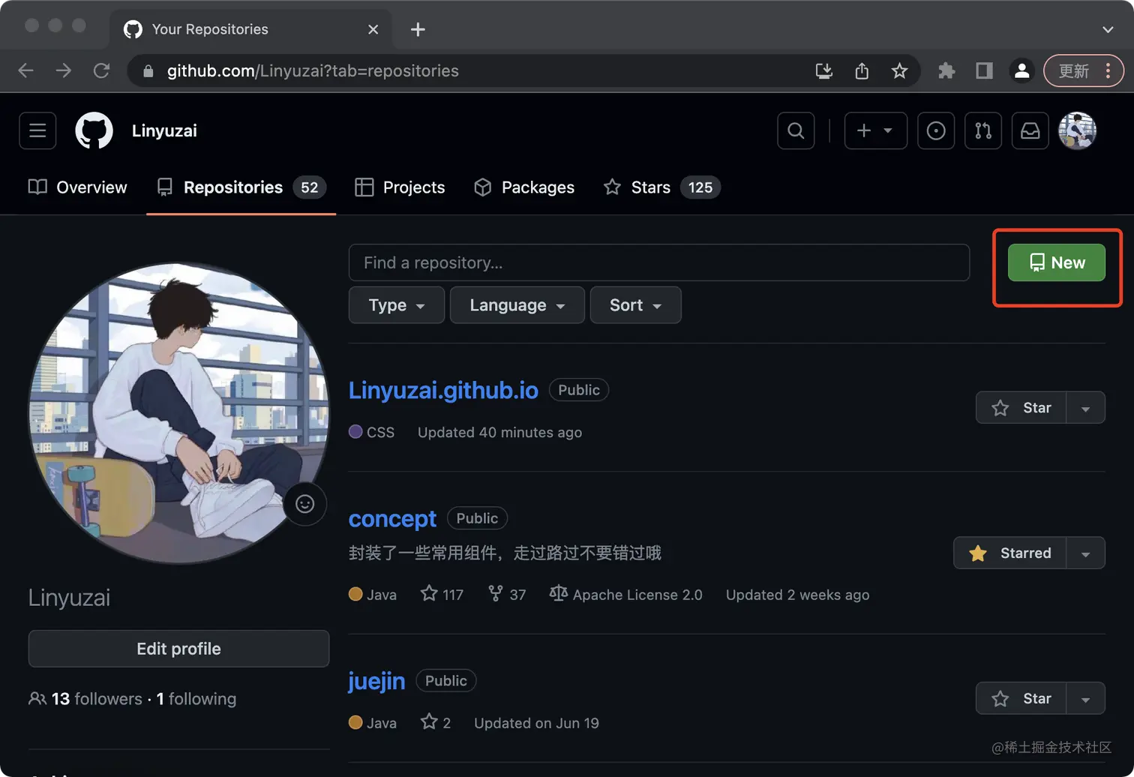
Task: Select the Repositories tab
Action: tap(241, 187)
